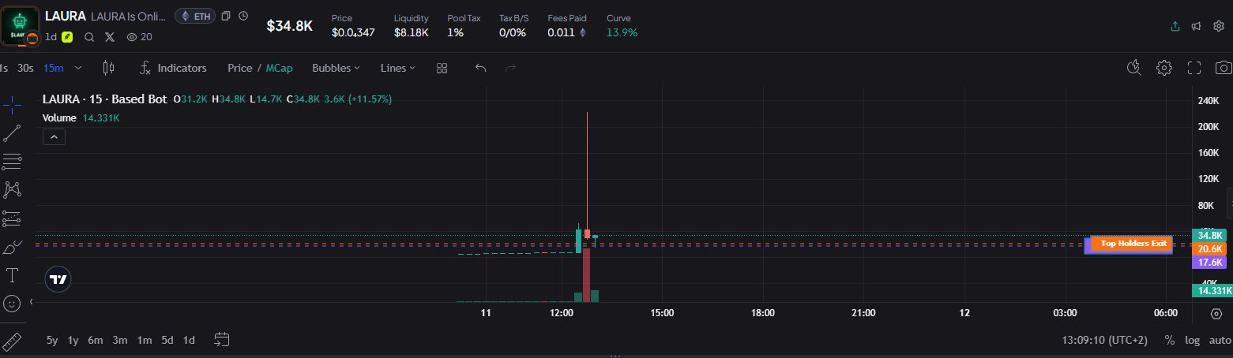Click the TradingView logo
Screen dimensions: 1233x358
[x=58, y=279]
